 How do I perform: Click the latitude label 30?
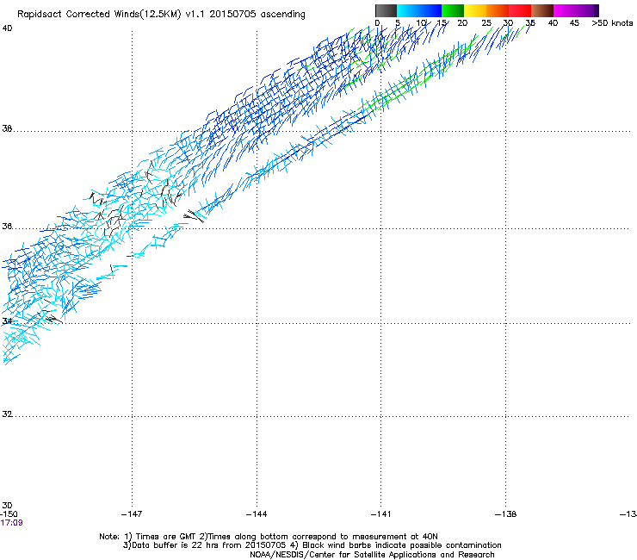point(7,506)
